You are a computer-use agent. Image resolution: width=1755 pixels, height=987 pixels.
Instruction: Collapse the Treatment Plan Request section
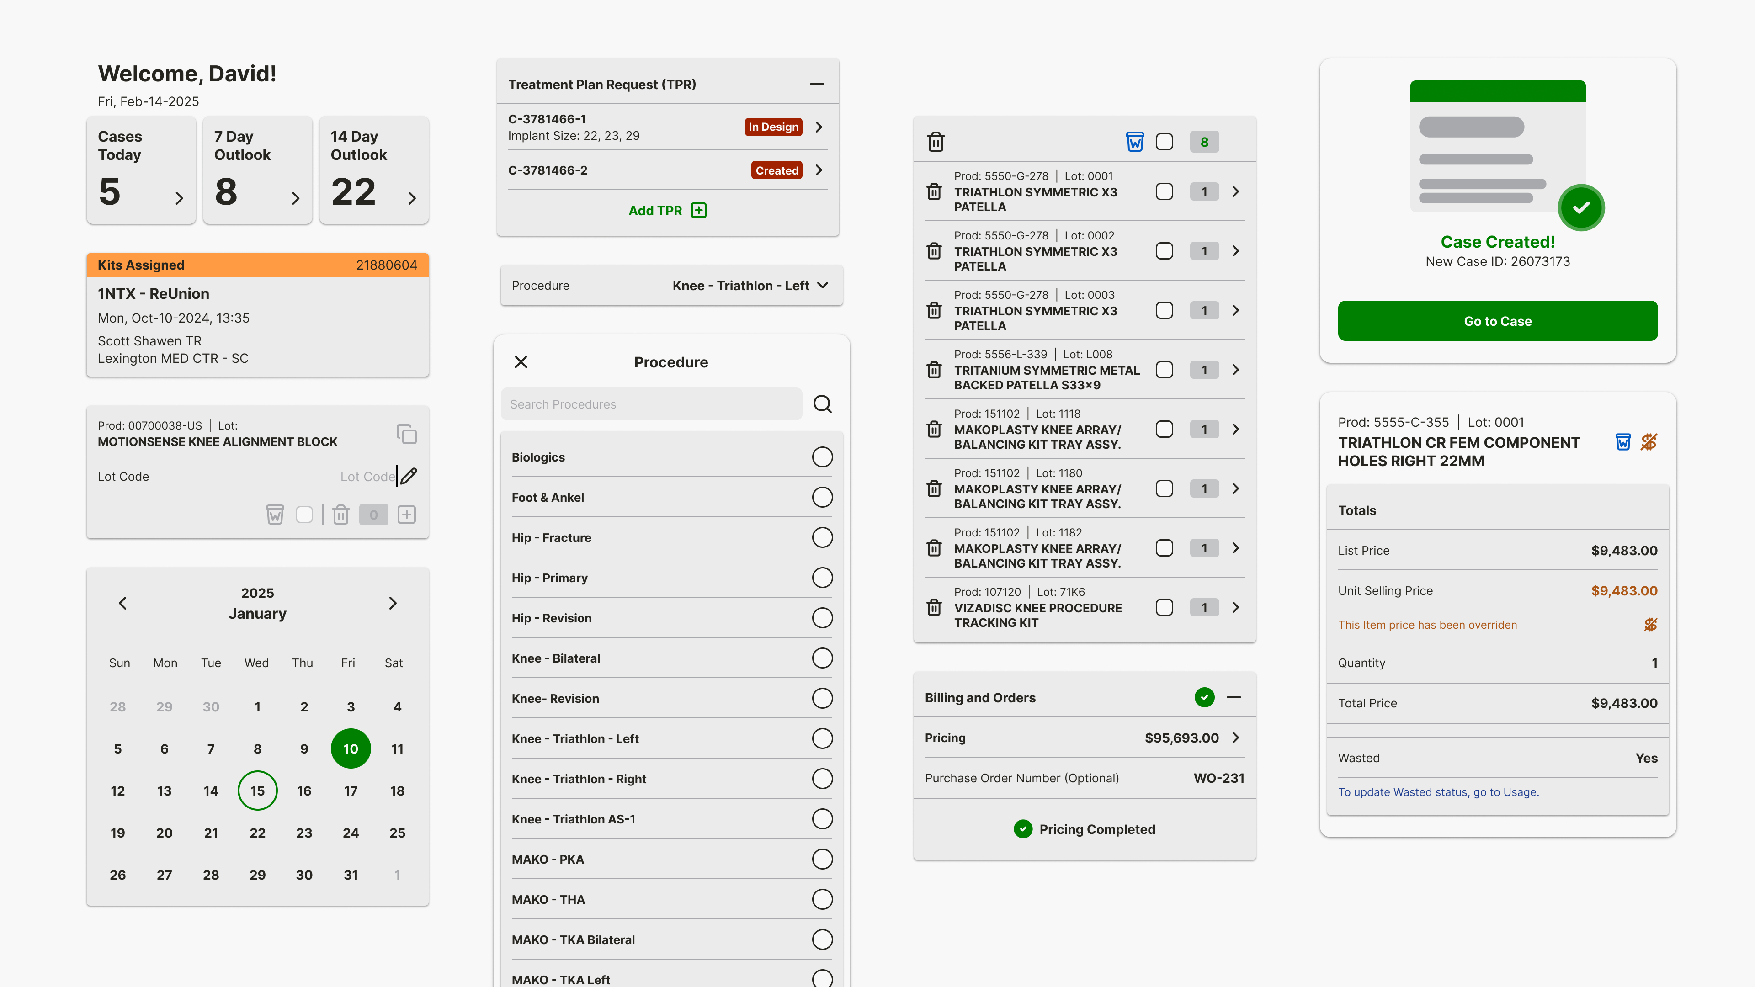pos(817,84)
